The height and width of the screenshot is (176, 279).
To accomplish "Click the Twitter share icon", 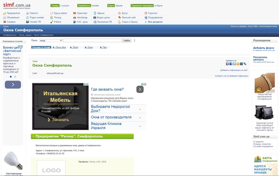I will [234, 64].
